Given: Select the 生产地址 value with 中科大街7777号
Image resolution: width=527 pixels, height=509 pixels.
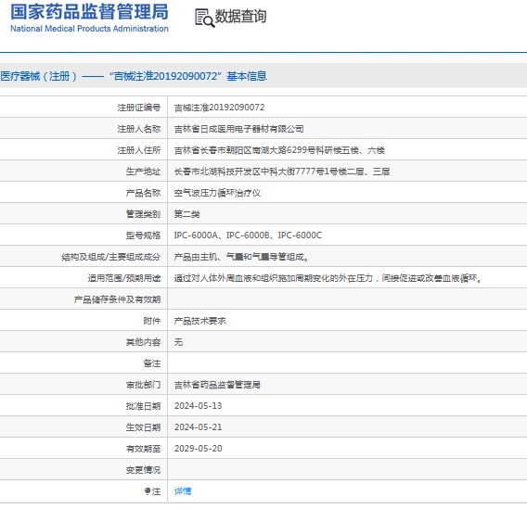Looking at the screenshot, I should [282, 172].
